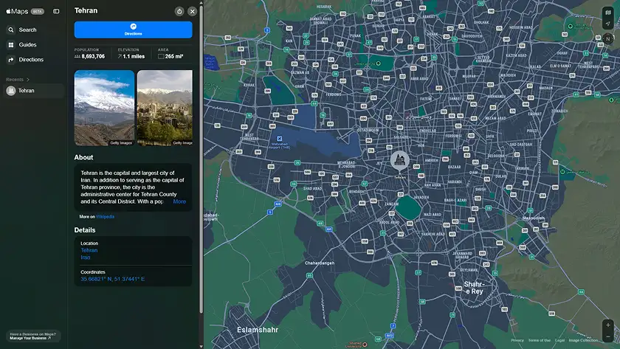
Task: Toggle the sidebar panel icon
Action: tap(56, 12)
